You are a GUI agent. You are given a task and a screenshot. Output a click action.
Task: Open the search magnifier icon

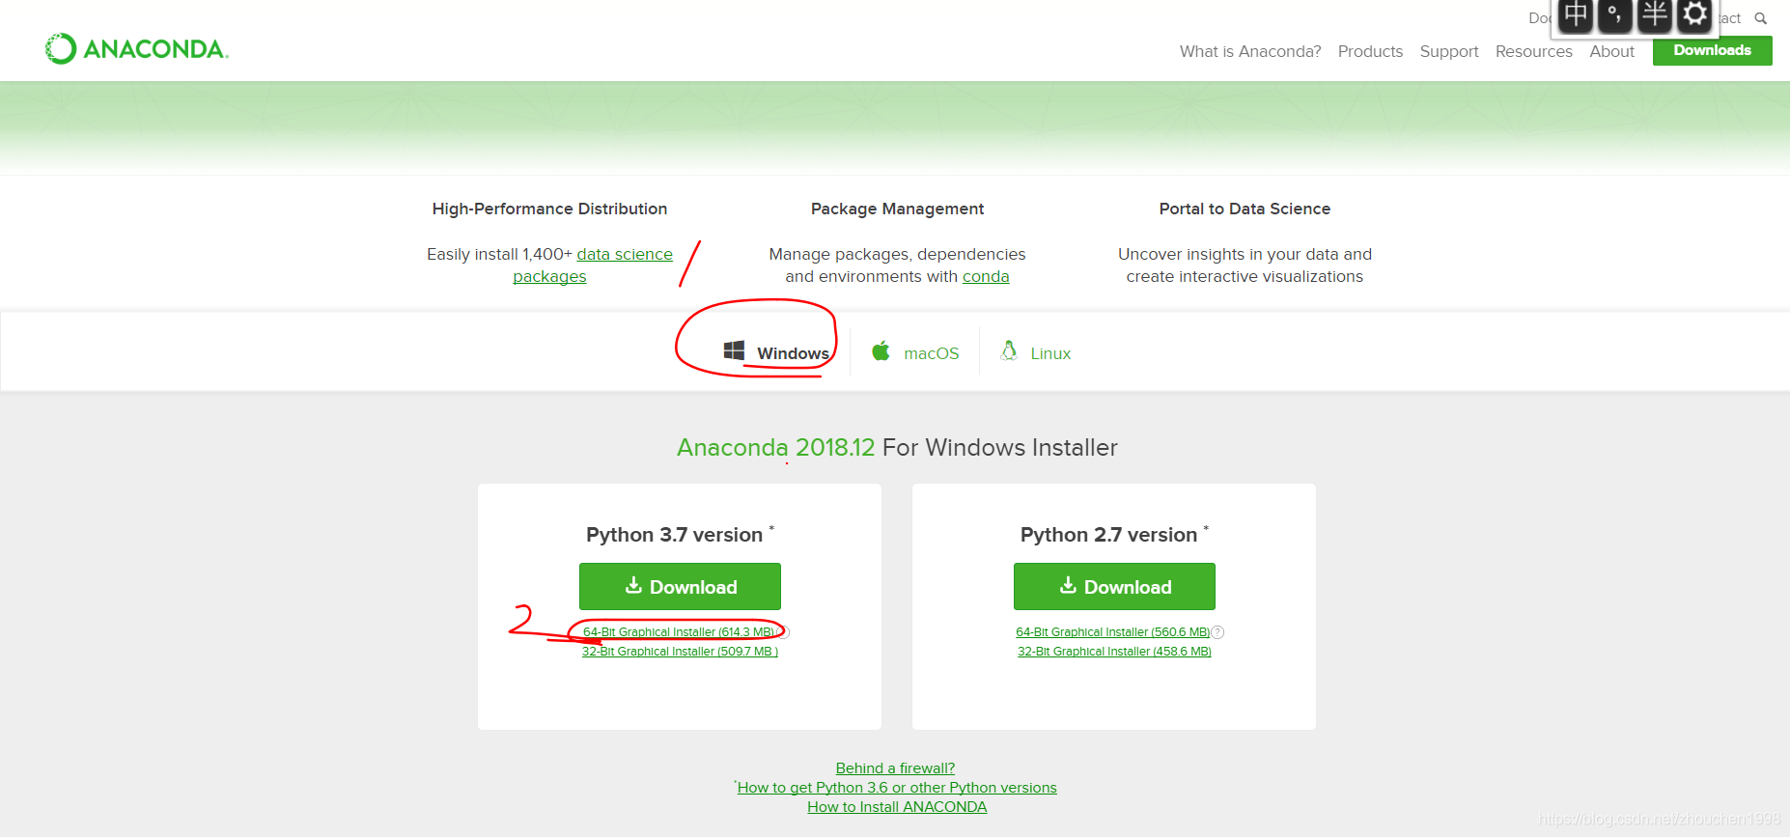(1760, 18)
